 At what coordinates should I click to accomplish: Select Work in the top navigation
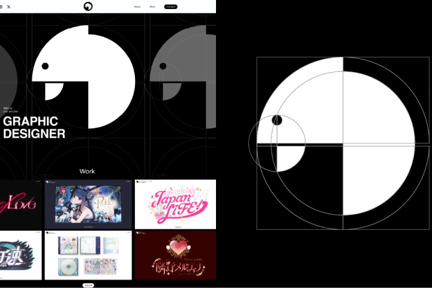tap(152, 7)
